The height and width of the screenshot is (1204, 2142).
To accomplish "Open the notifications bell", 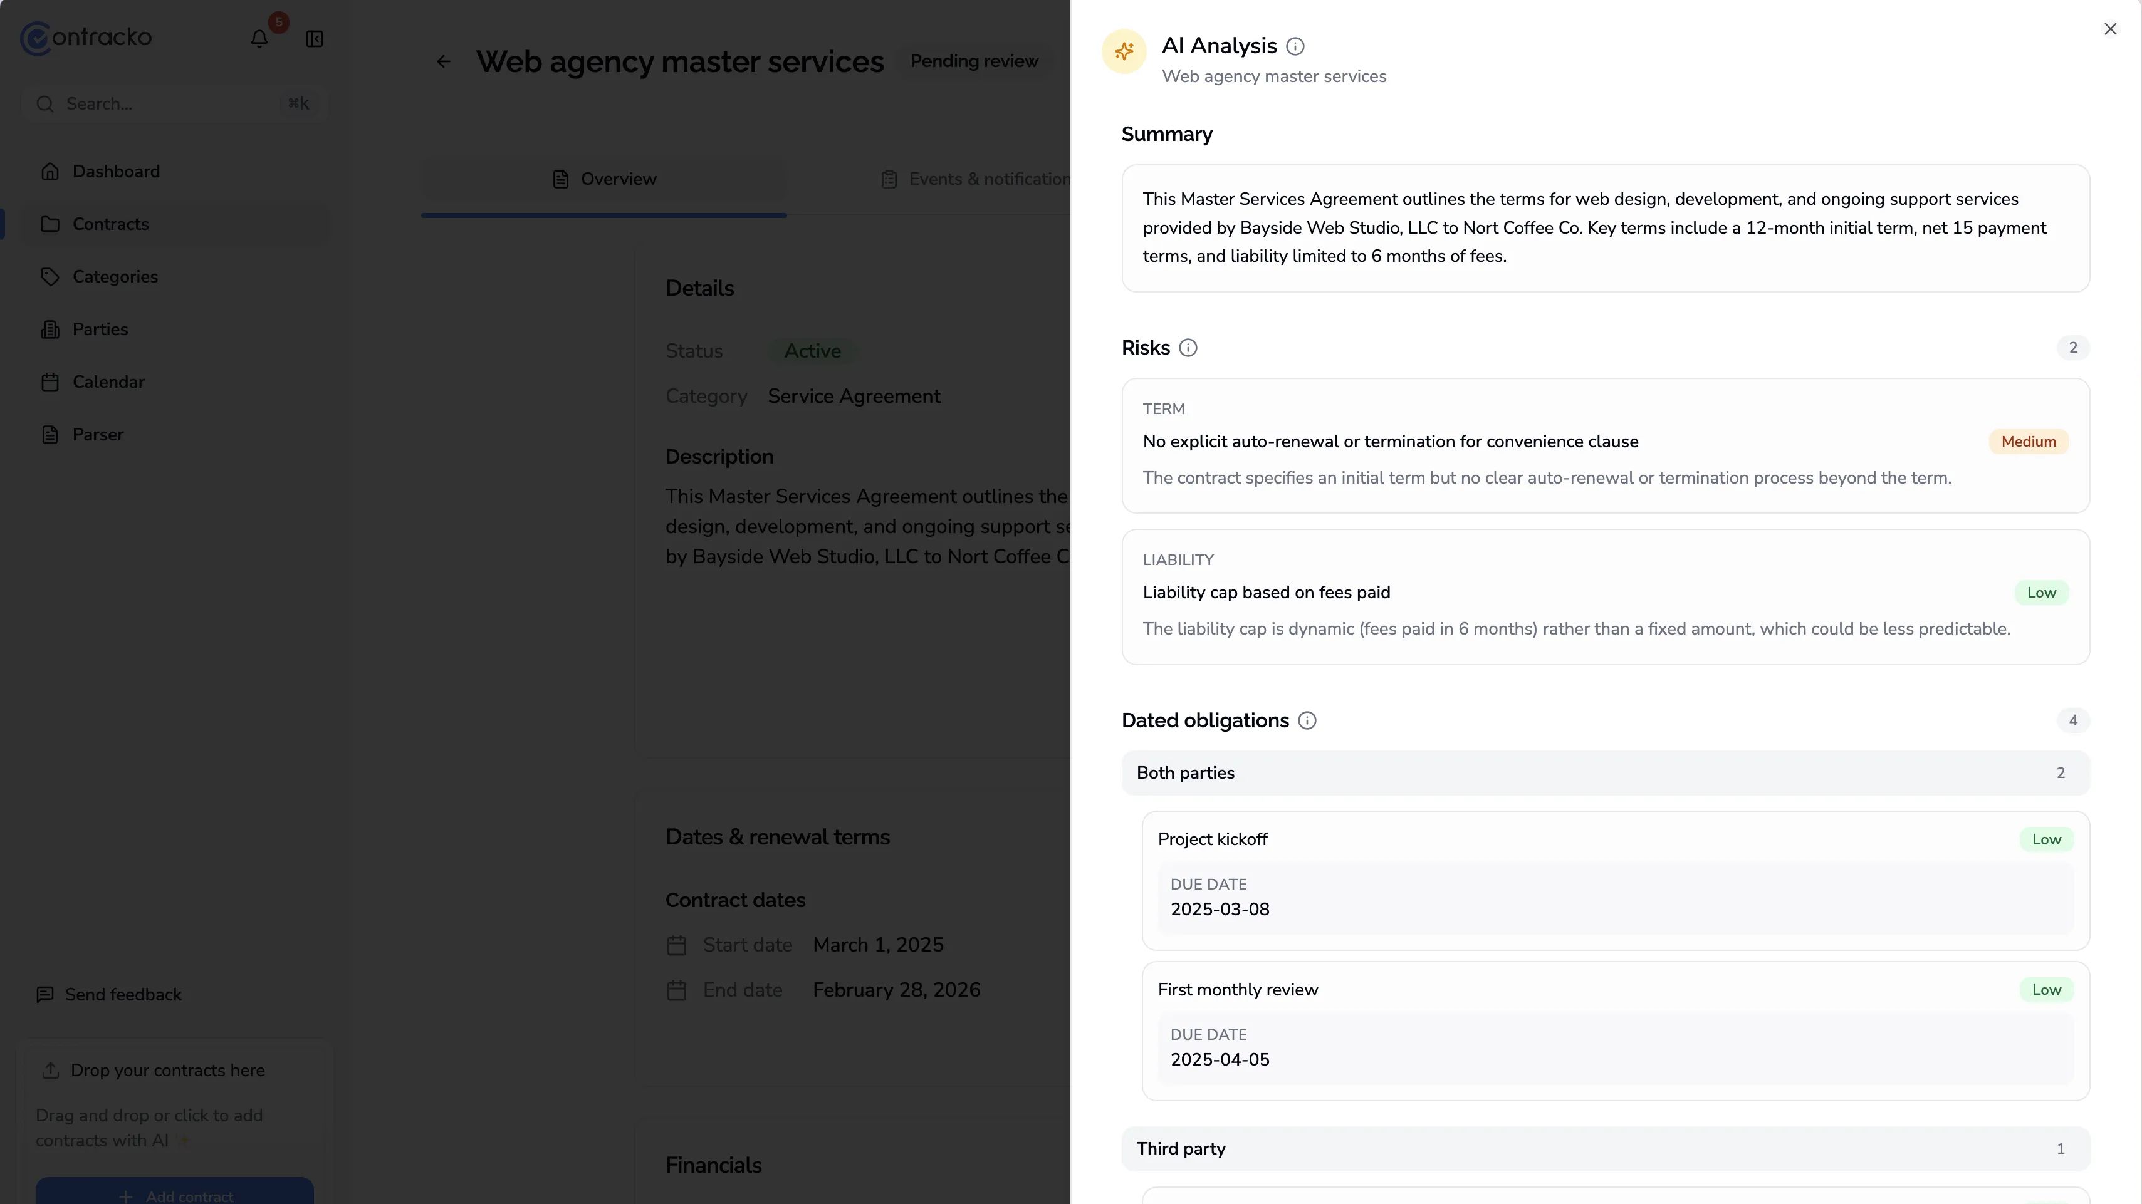I will [x=259, y=39].
